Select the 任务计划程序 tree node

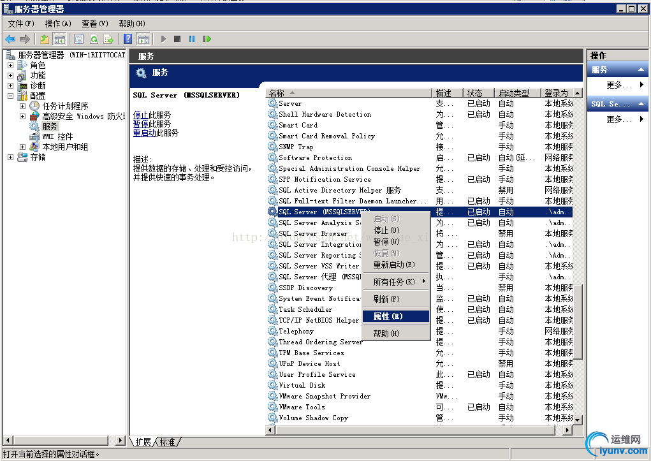[65, 106]
